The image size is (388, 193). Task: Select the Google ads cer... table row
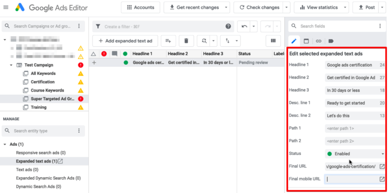pyautogui.click(x=187, y=63)
